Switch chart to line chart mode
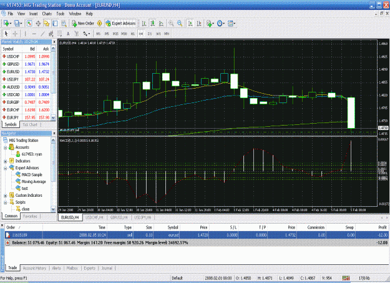This screenshot has height=283, width=390. tap(161, 23)
